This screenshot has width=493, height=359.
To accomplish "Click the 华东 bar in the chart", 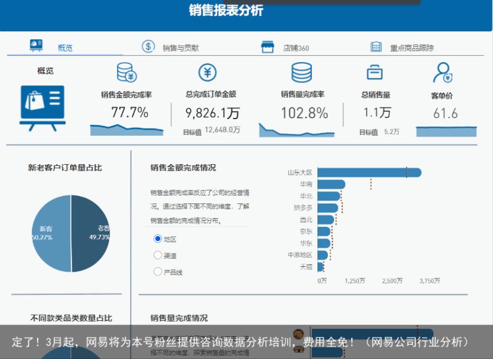I will pyautogui.click(x=324, y=243).
